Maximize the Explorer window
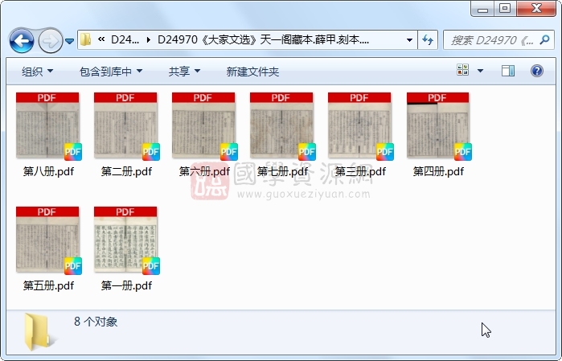Viewport: 562px width, 361px height. coord(506,9)
